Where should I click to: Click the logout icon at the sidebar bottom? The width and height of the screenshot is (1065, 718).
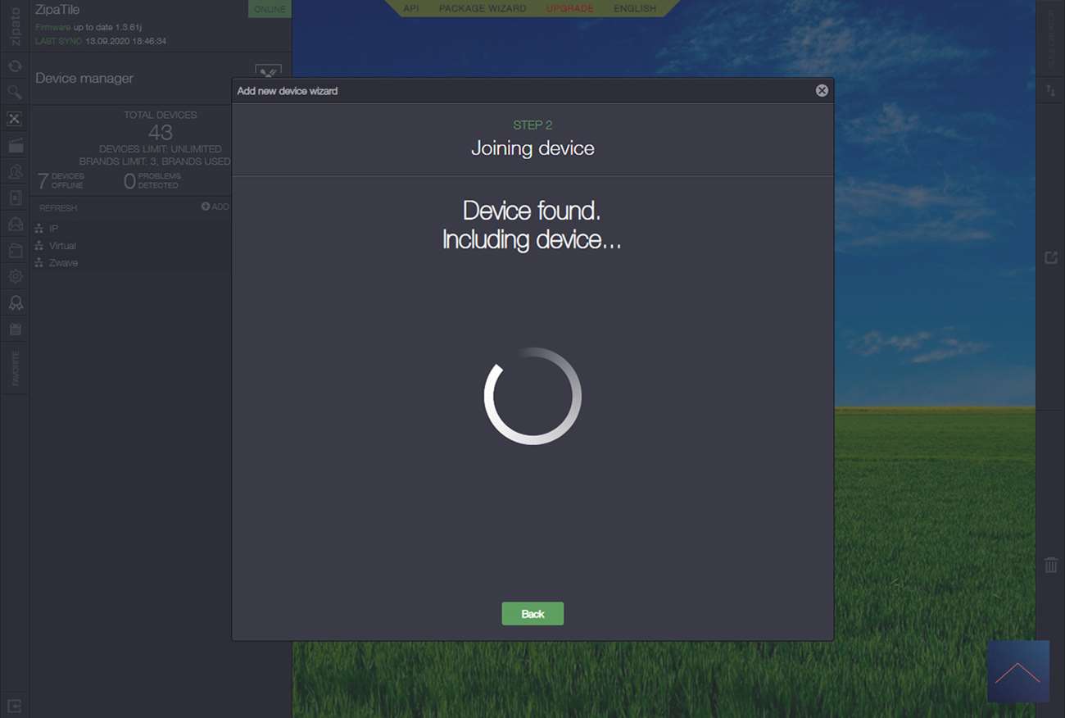pos(15,705)
